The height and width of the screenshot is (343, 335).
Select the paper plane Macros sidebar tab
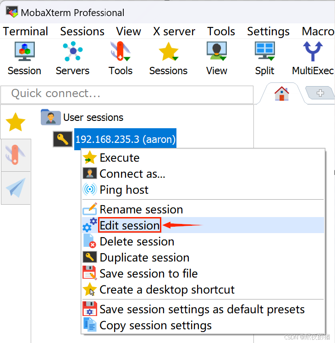pos(16,188)
